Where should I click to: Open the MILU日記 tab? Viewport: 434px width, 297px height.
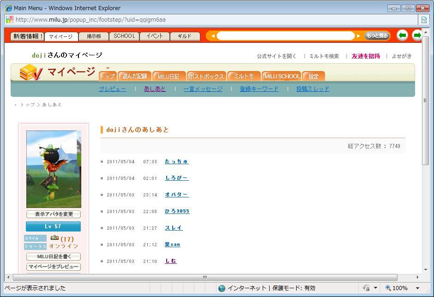[168, 77]
